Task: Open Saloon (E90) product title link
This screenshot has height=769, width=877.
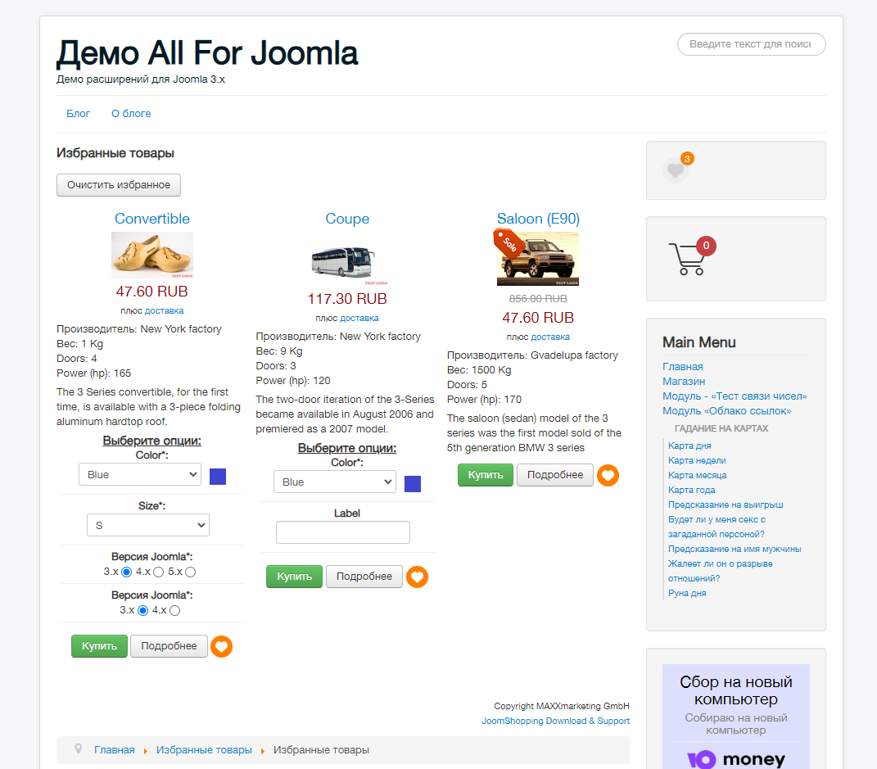Action: [x=538, y=219]
